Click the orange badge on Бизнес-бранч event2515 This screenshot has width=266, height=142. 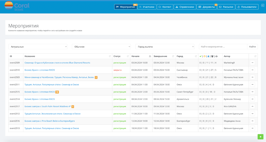pyautogui.click(x=57, y=92)
